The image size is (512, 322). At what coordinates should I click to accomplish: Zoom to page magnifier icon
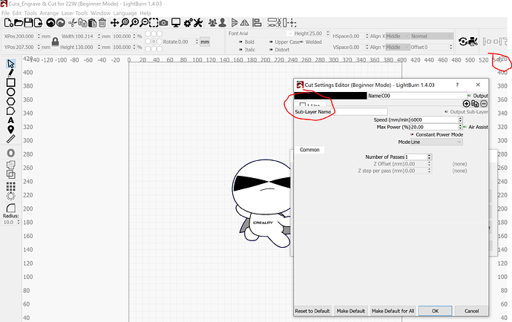click(x=125, y=22)
